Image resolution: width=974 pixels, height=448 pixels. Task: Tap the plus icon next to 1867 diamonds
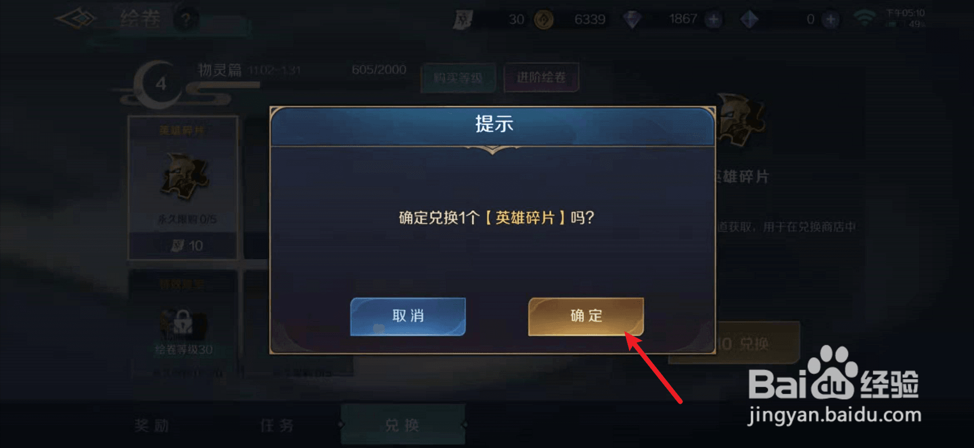[713, 20]
